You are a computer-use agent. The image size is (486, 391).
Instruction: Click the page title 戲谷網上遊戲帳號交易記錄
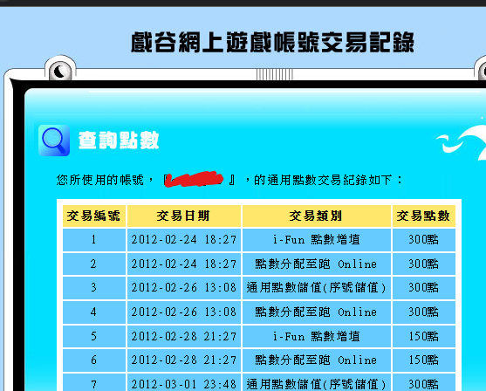point(272,42)
